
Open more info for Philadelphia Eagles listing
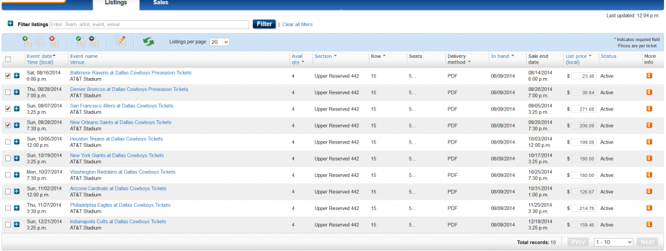(649, 208)
